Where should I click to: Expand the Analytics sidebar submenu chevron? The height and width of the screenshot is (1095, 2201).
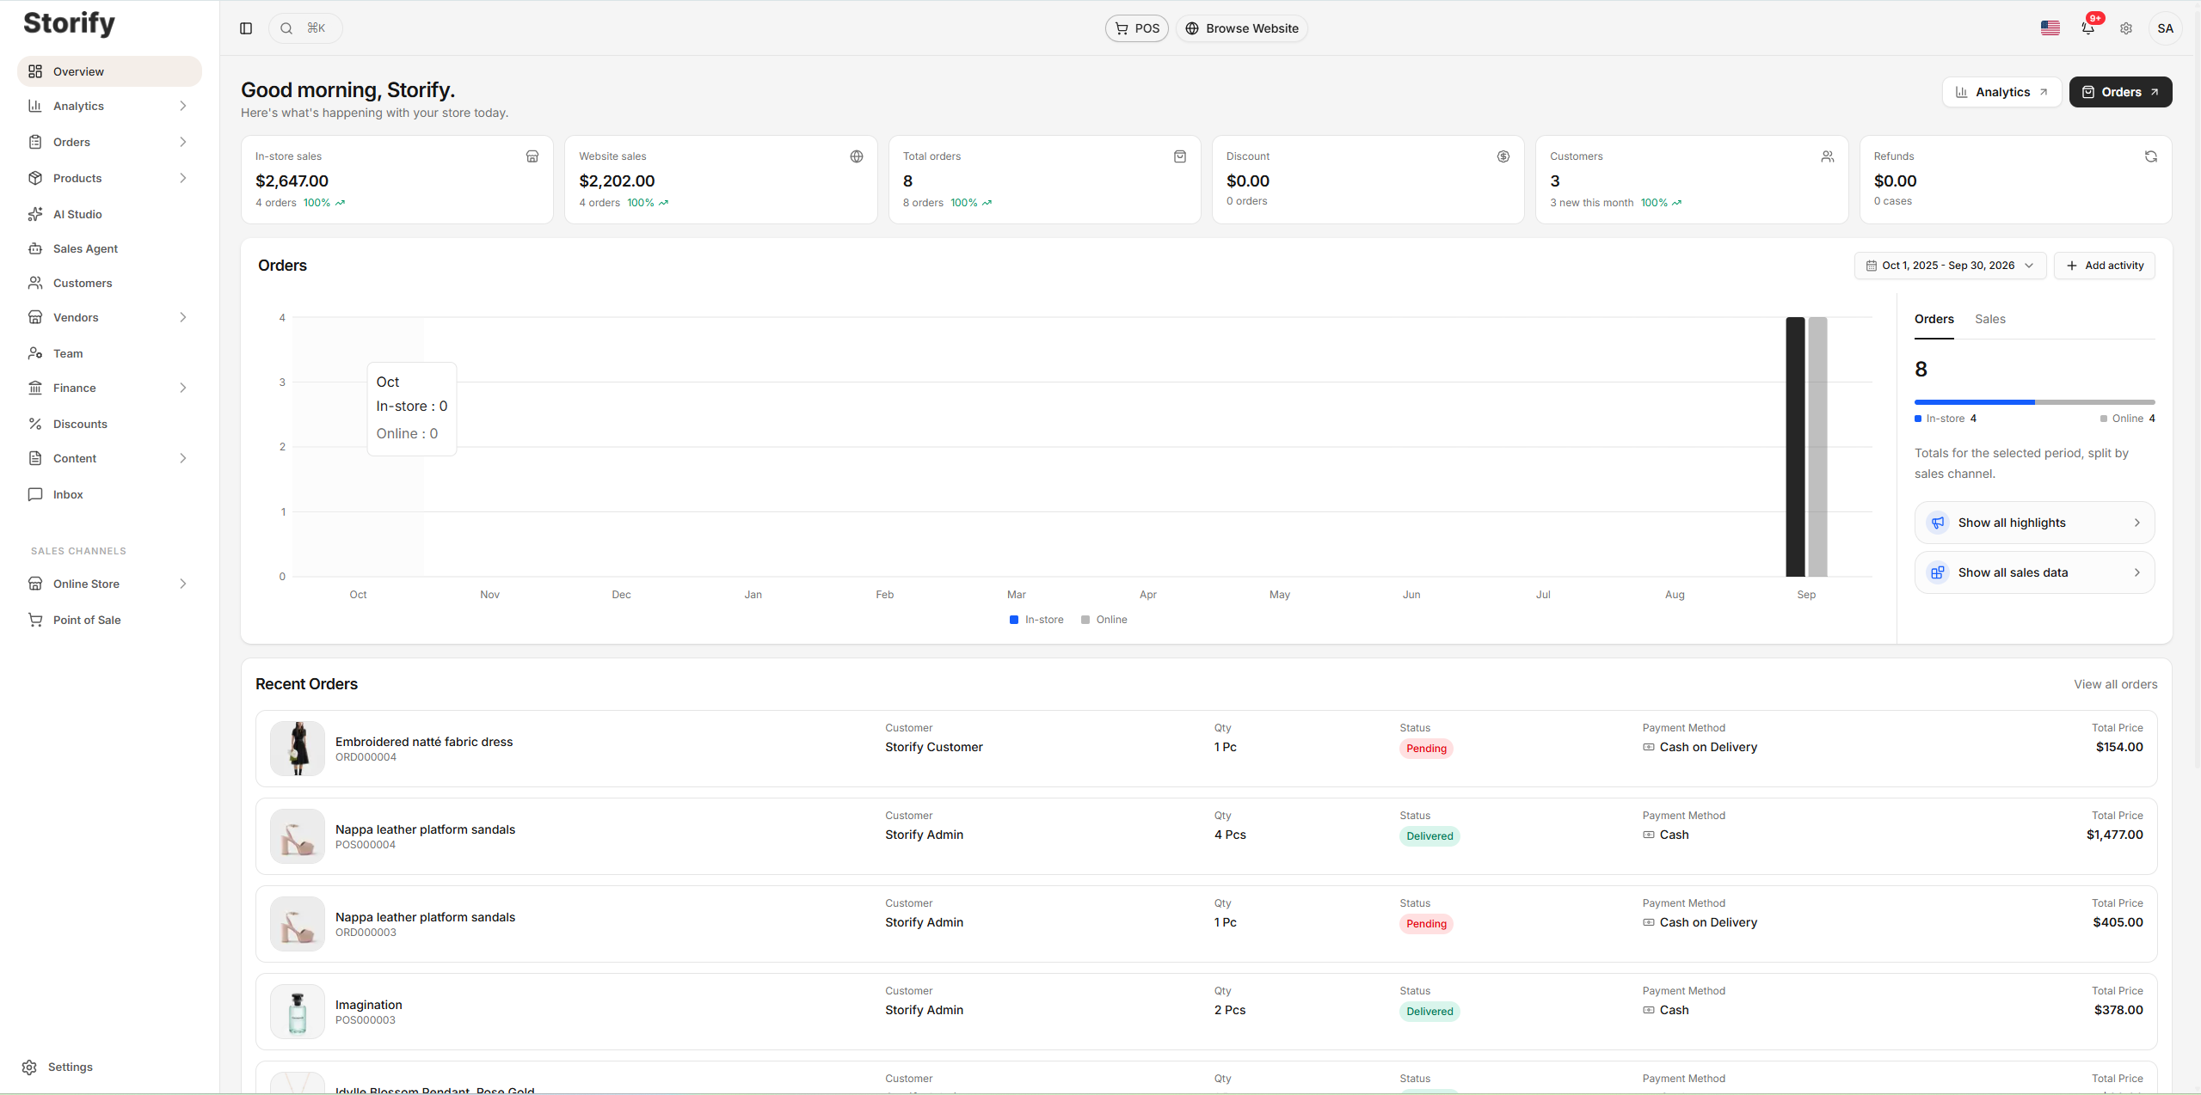point(183,106)
